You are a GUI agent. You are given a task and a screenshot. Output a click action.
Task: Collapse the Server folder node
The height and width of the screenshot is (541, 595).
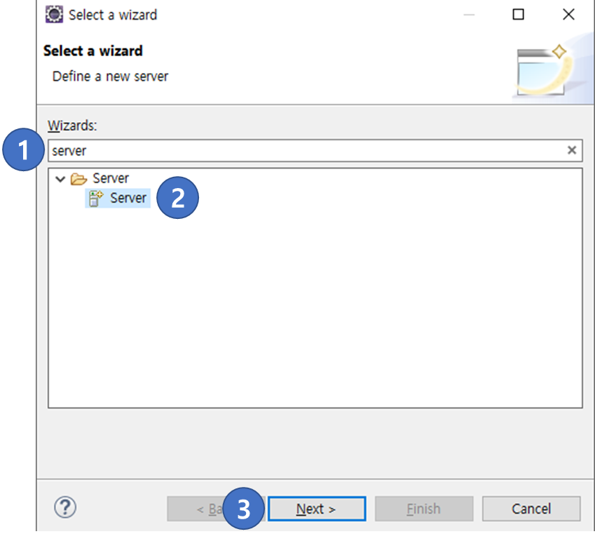pos(60,178)
